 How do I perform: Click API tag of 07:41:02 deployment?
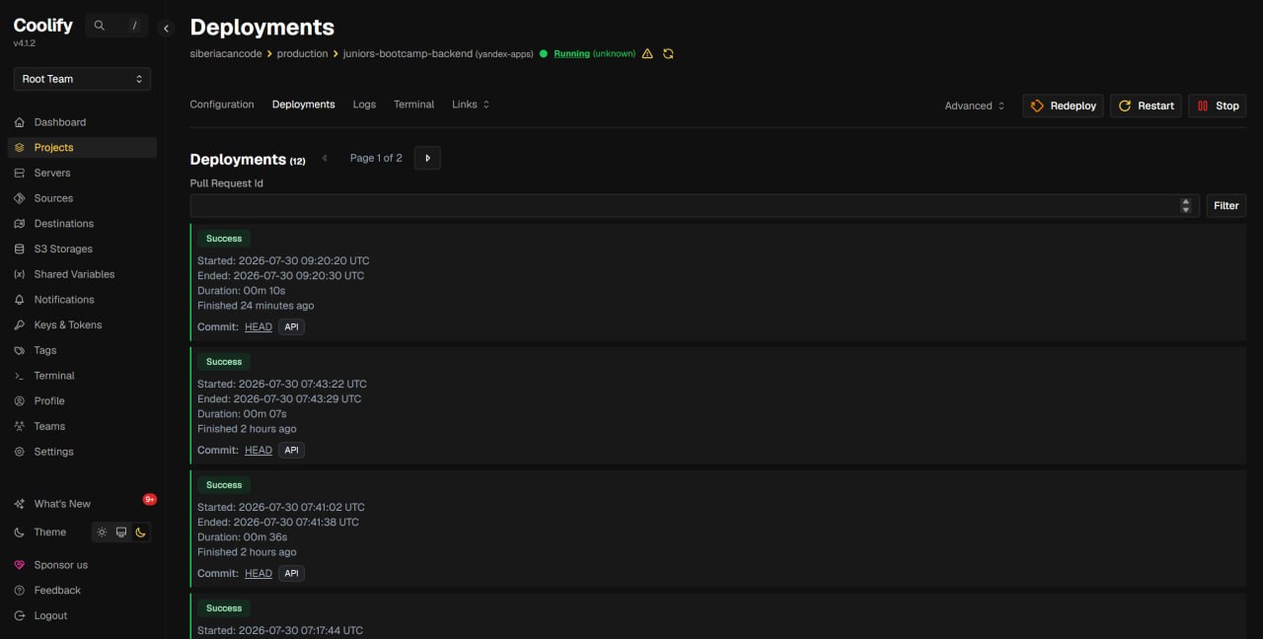(291, 574)
